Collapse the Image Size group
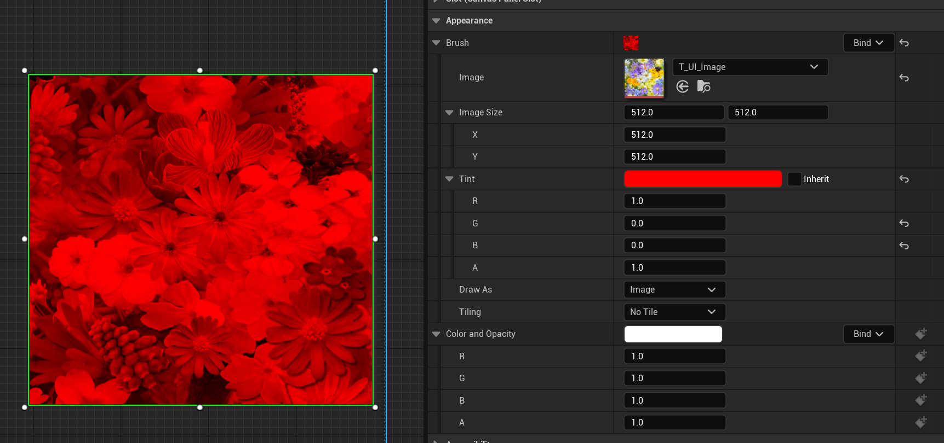 tap(449, 112)
